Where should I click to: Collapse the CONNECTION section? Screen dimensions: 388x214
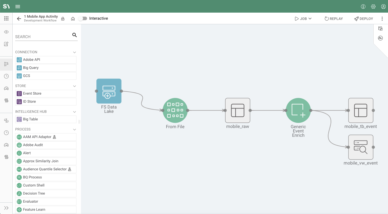[x=74, y=52]
